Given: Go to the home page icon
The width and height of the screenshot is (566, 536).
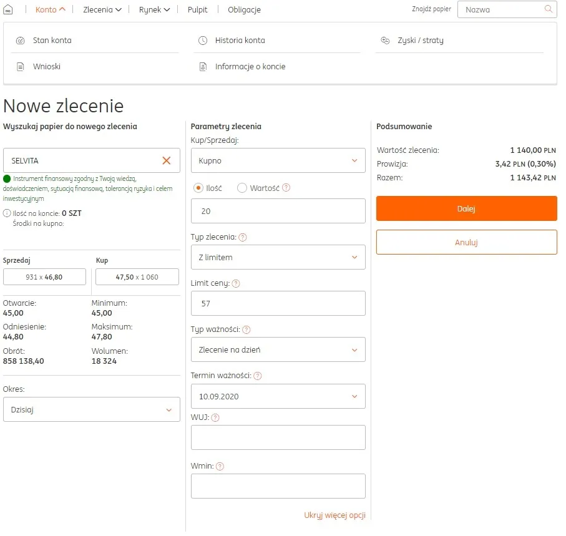Looking at the screenshot, I should coord(8,10).
